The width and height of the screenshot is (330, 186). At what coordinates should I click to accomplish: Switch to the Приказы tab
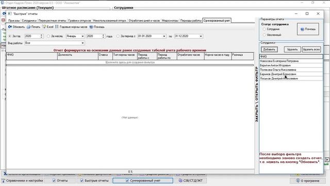click(14, 21)
